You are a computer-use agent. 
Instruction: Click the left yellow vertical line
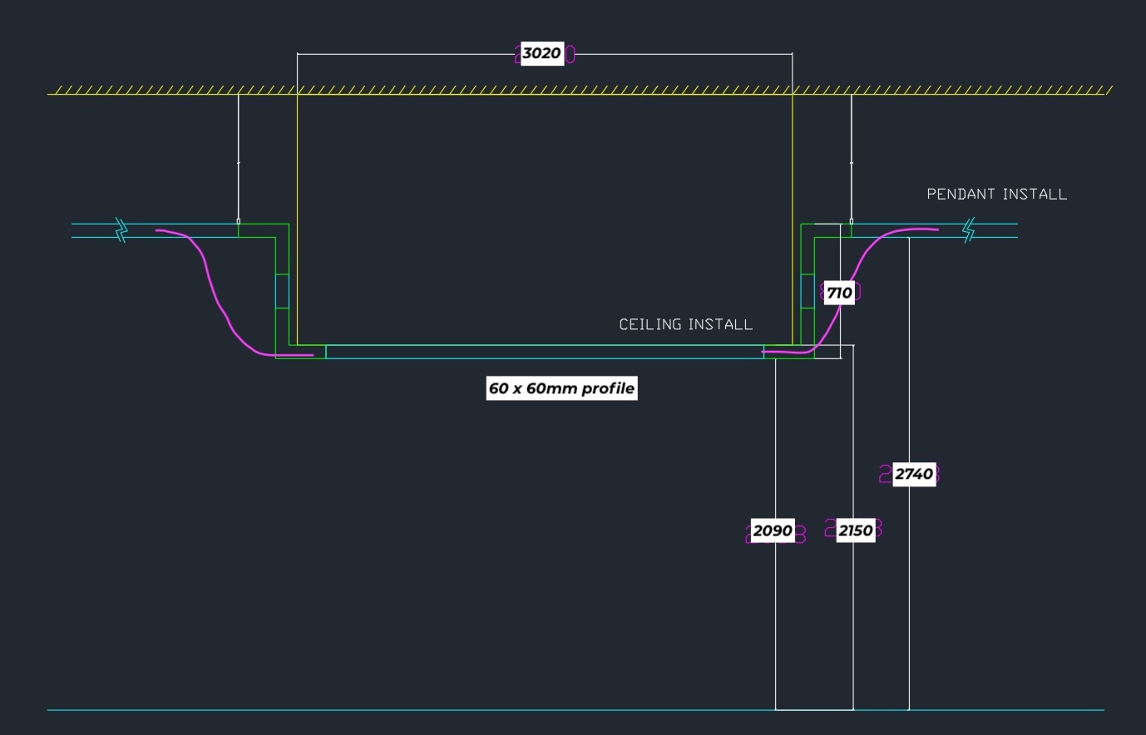pos(298,216)
